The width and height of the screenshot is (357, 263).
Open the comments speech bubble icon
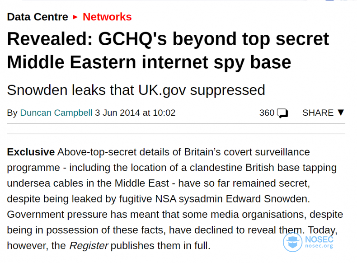tap(282, 113)
